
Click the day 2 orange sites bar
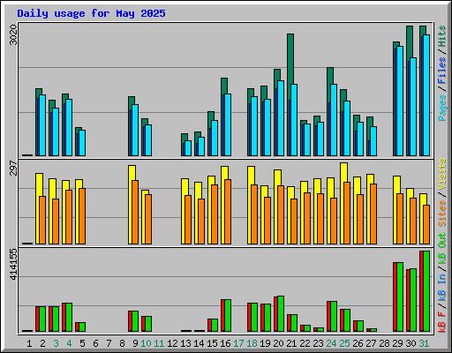click(42, 220)
